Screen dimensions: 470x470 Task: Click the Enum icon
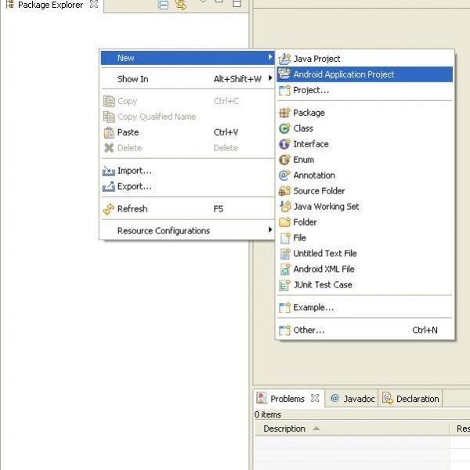coord(284,160)
